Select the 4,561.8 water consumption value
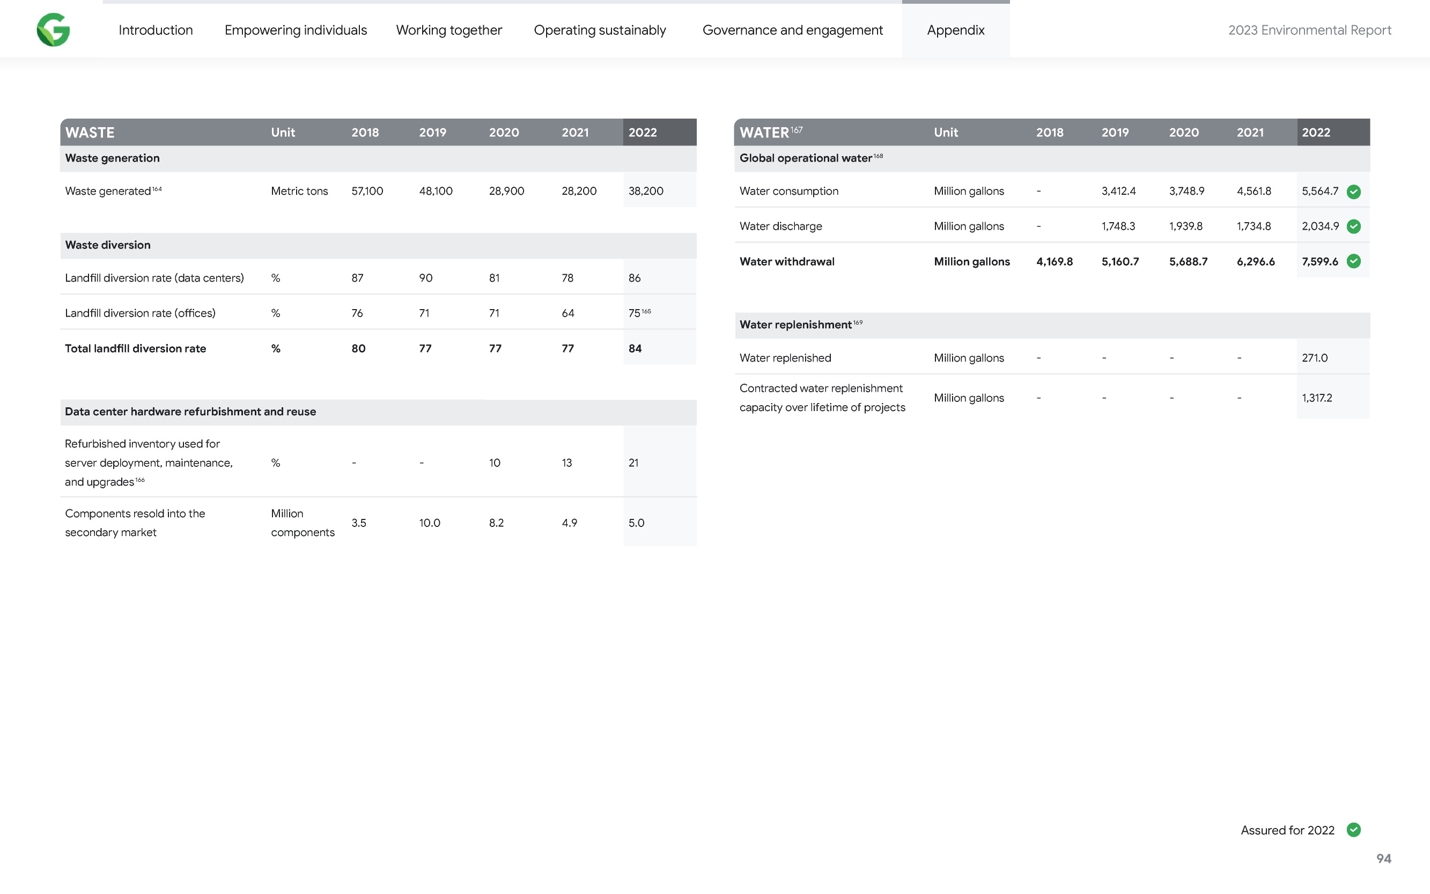The image size is (1430, 894). [x=1254, y=191]
